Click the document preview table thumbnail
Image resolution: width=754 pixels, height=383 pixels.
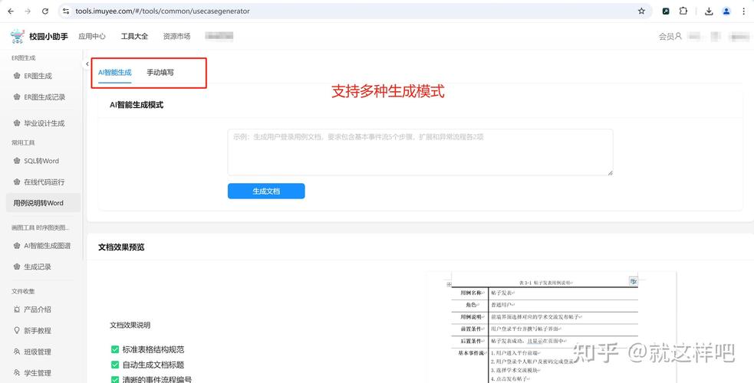pos(552,327)
